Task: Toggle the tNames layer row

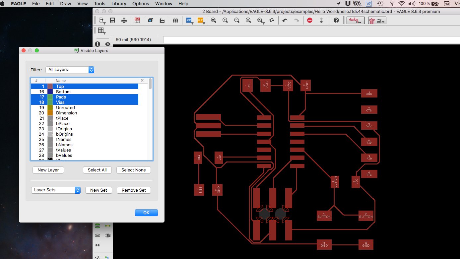Action: pos(85,139)
